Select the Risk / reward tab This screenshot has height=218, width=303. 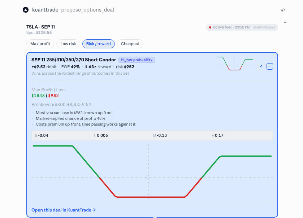click(x=99, y=44)
